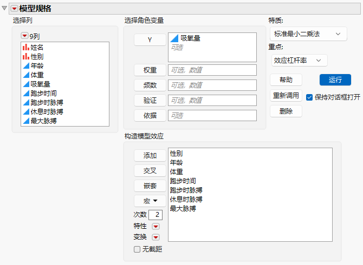Select 跑步时间 effect in model effects list
363x265 pixels.
(x=183, y=181)
